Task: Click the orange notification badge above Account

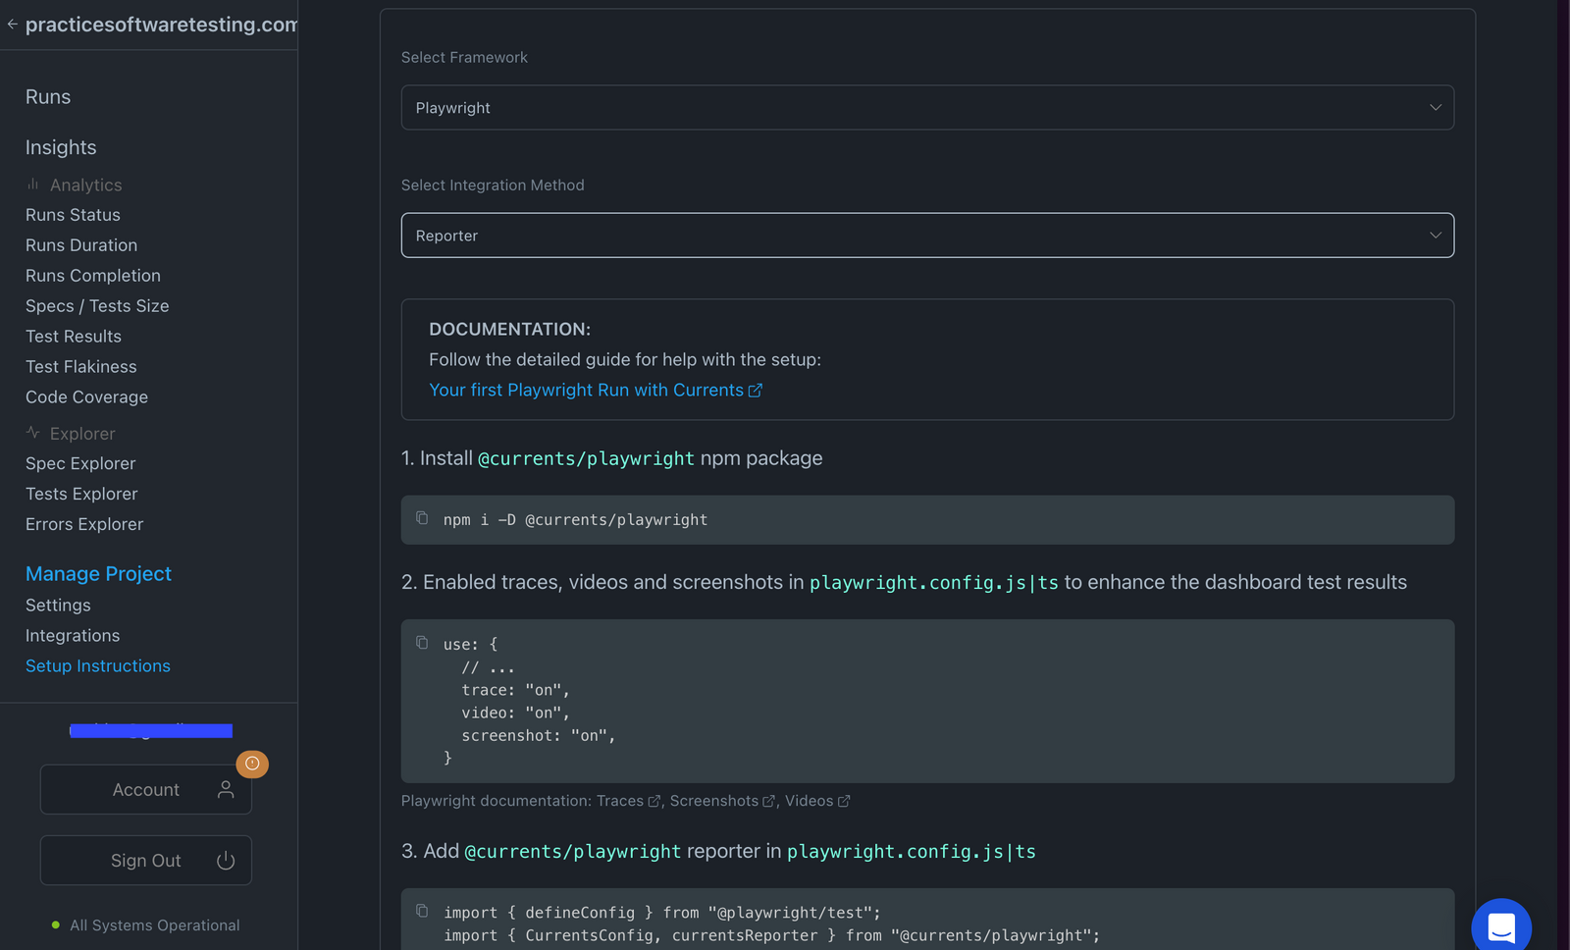Action: click(252, 764)
